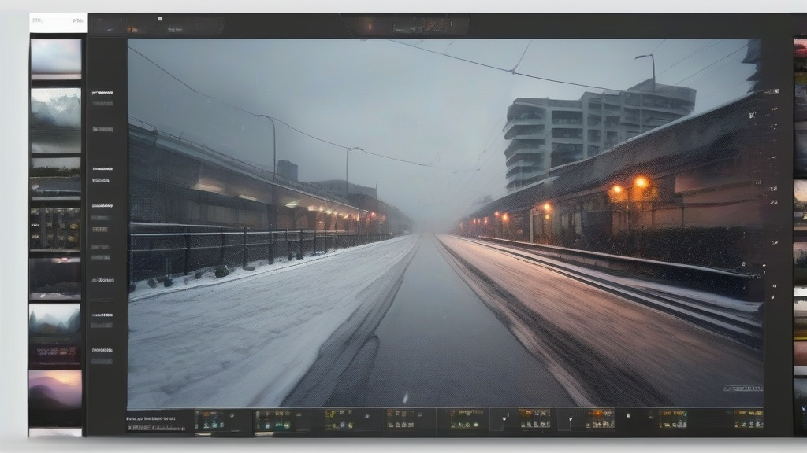Select the first thumbnail in the bottom filmstrip

[211, 420]
